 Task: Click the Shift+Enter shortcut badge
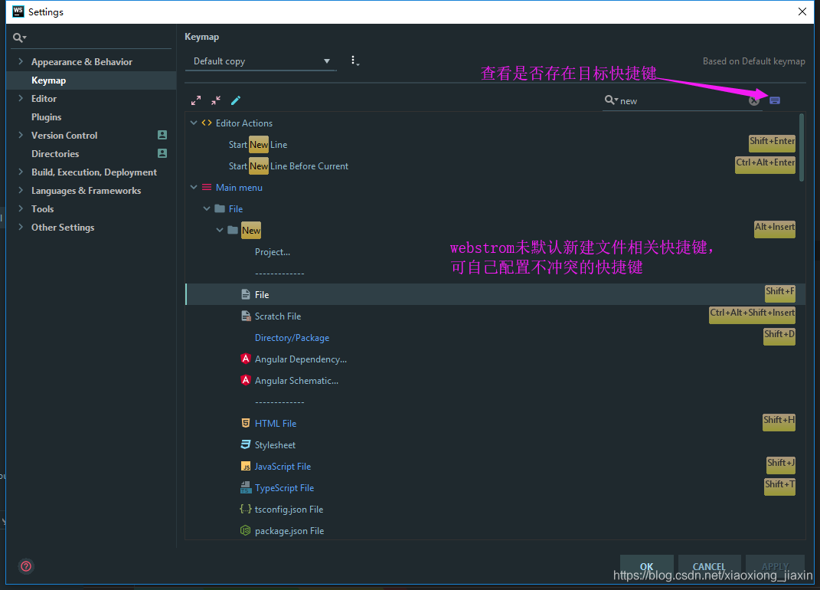coord(772,143)
